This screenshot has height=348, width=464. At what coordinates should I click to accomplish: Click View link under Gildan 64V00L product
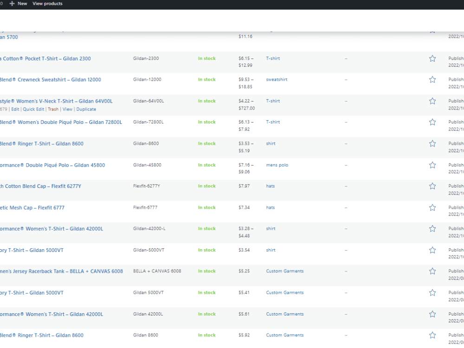pyautogui.click(x=67, y=109)
